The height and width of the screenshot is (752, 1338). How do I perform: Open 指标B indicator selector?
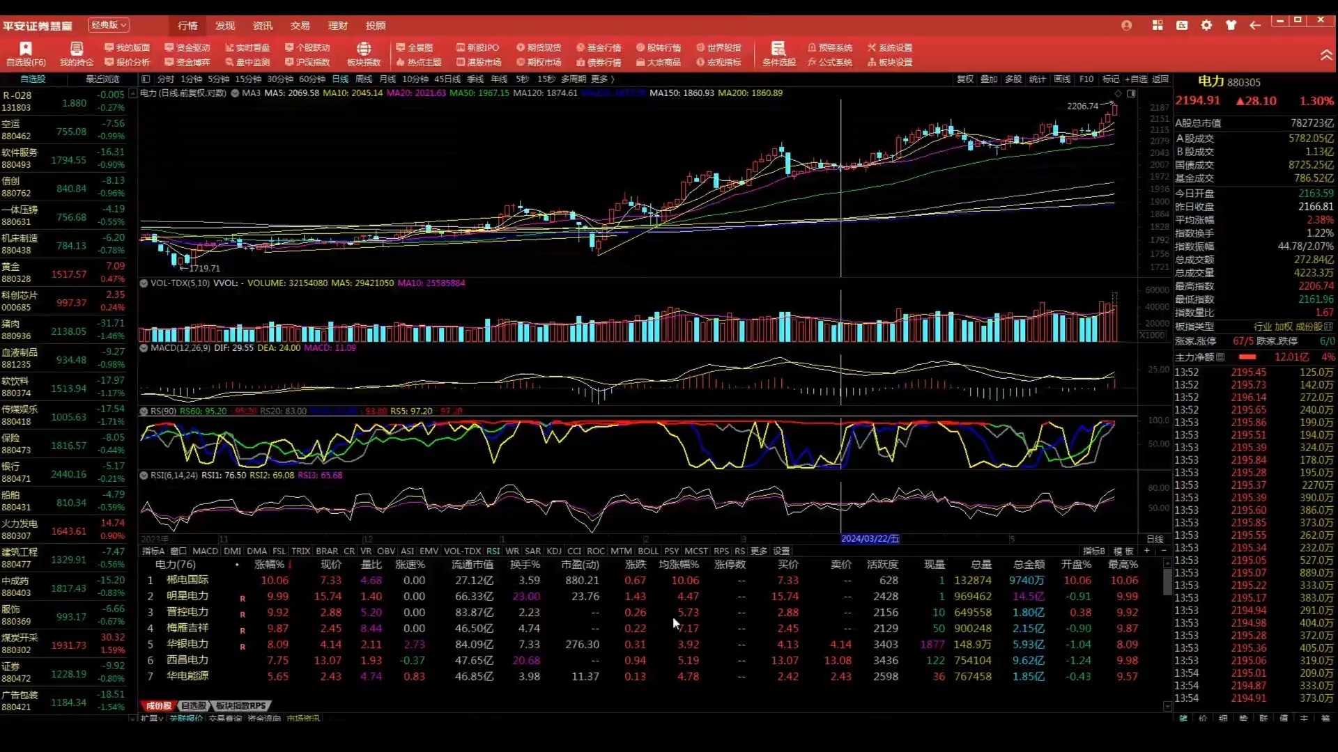1093,551
